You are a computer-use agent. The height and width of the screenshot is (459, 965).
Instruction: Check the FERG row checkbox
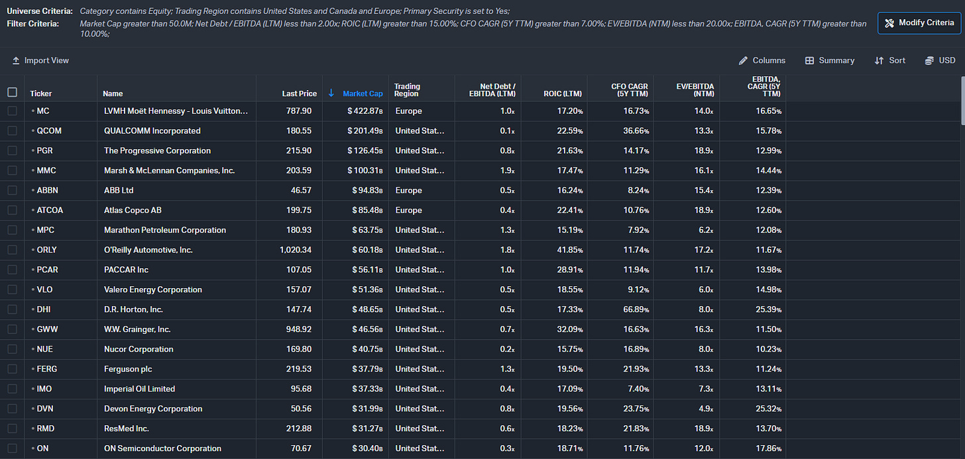pyautogui.click(x=12, y=370)
